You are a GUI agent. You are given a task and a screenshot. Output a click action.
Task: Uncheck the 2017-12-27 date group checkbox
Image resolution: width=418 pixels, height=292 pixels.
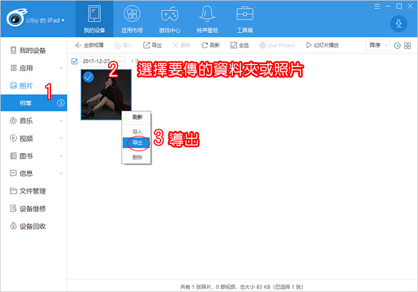point(74,61)
